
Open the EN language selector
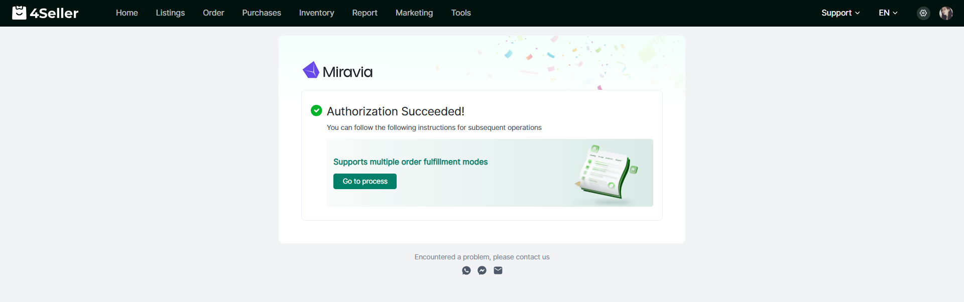[888, 13]
